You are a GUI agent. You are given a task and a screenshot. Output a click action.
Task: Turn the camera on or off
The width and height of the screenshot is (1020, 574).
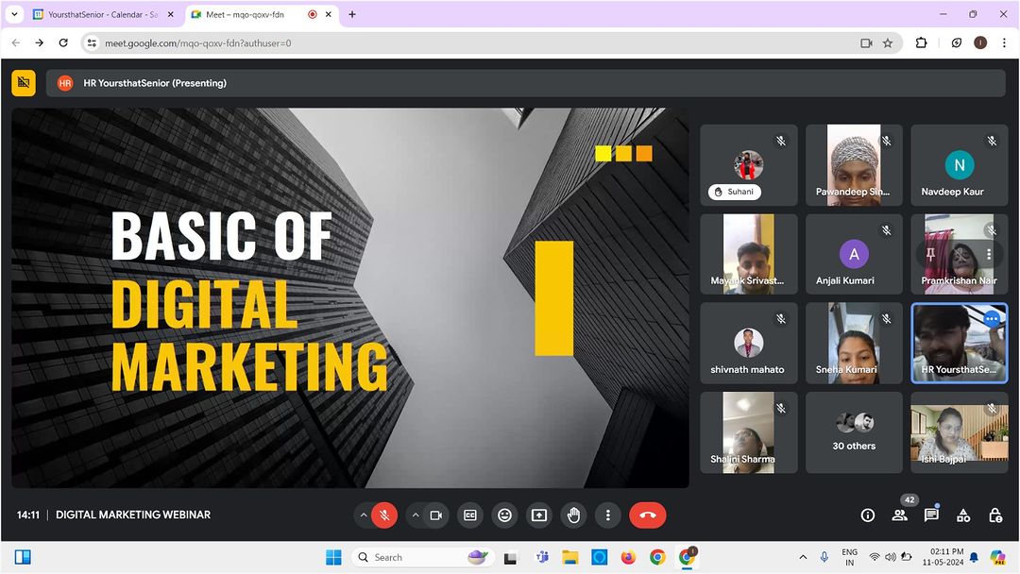point(436,515)
